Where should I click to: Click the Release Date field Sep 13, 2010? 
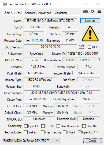(x=34, y=40)
